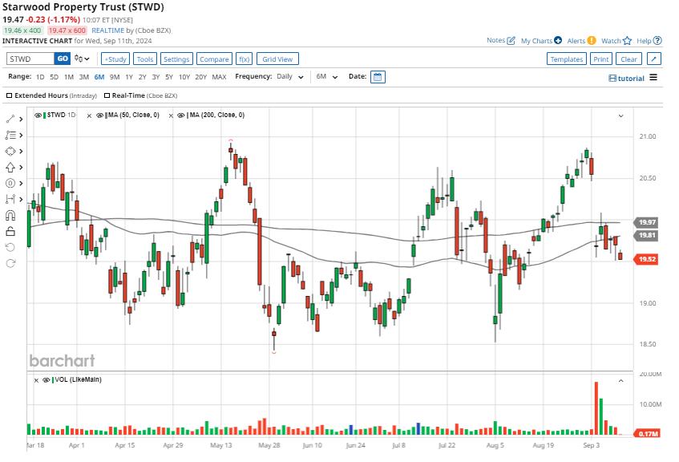Click the Watch star icon
Screen dimensions: 679x462
coord(628,40)
